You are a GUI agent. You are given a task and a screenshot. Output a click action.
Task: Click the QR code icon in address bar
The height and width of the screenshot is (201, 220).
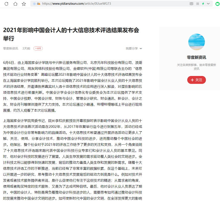[197, 4]
